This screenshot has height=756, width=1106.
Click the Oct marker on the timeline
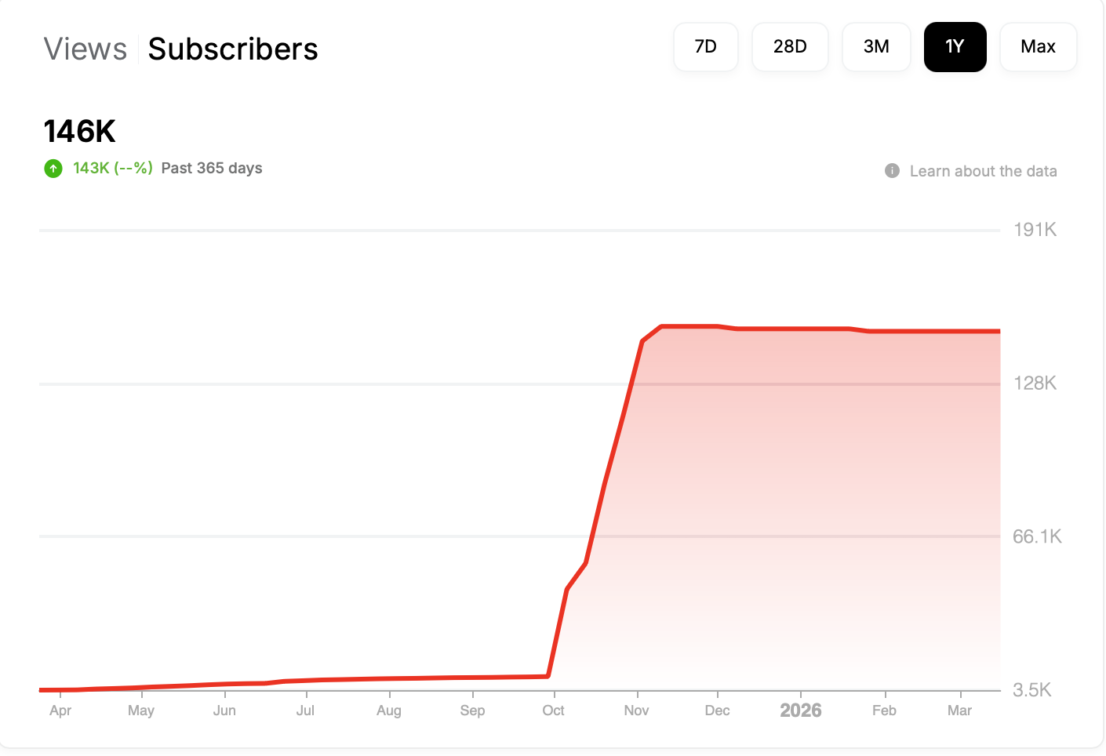click(553, 711)
